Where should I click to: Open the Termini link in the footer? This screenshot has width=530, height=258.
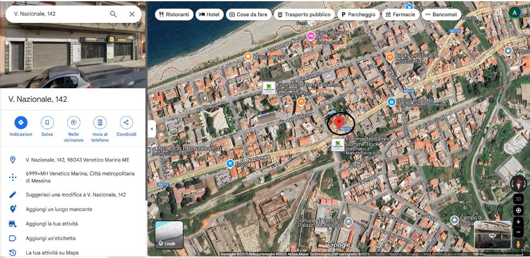point(395,254)
